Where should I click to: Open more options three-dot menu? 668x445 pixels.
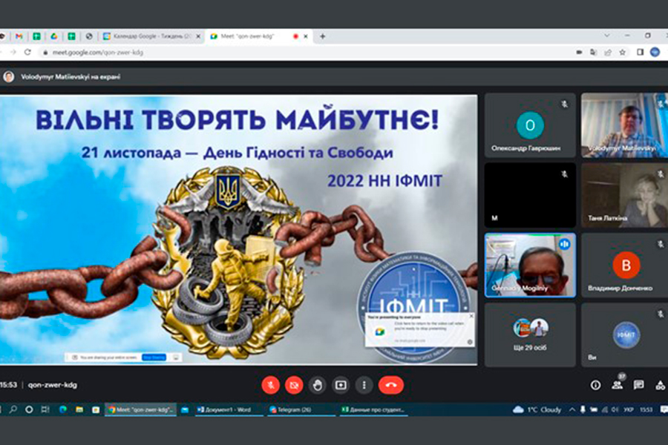(x=364, y=386)
